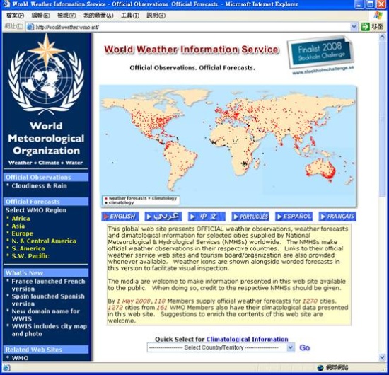Image resolution: width=389 pixels, height=375 pixels.
Task: Click the Internet zone globe in status bar
Action: point(320,367)
